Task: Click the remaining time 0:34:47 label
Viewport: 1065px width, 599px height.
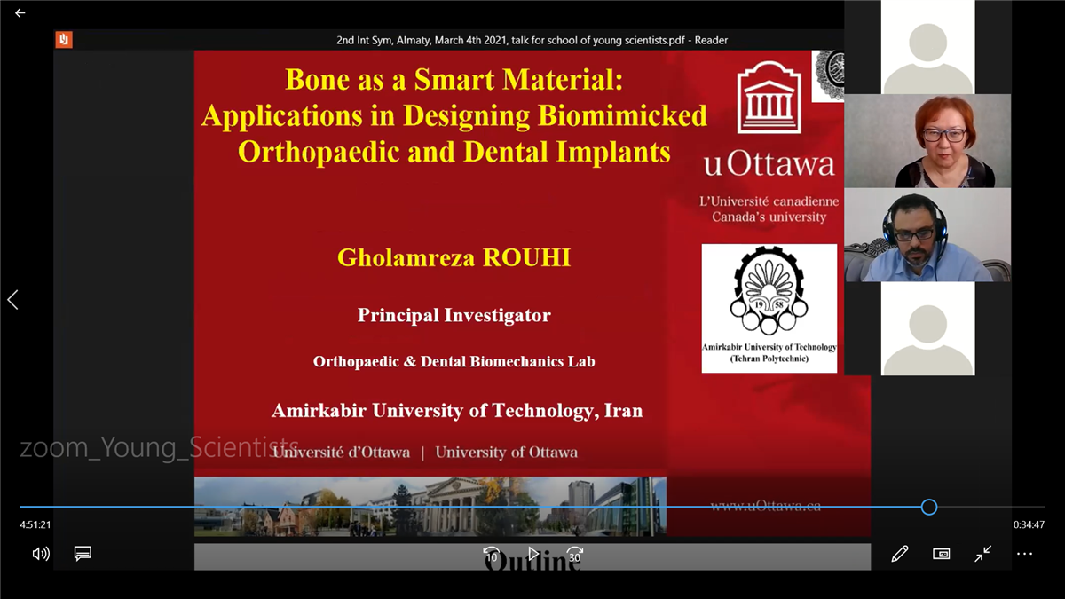Action: point(1029,525)
